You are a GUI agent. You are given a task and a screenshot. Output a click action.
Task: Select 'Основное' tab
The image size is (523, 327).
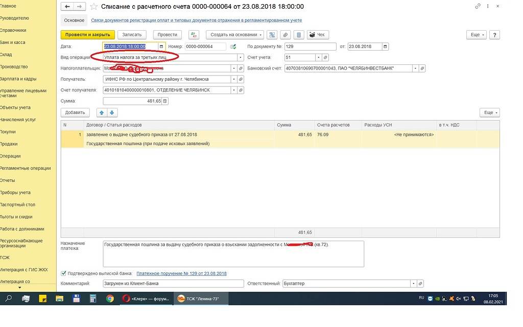coord(74,20)
